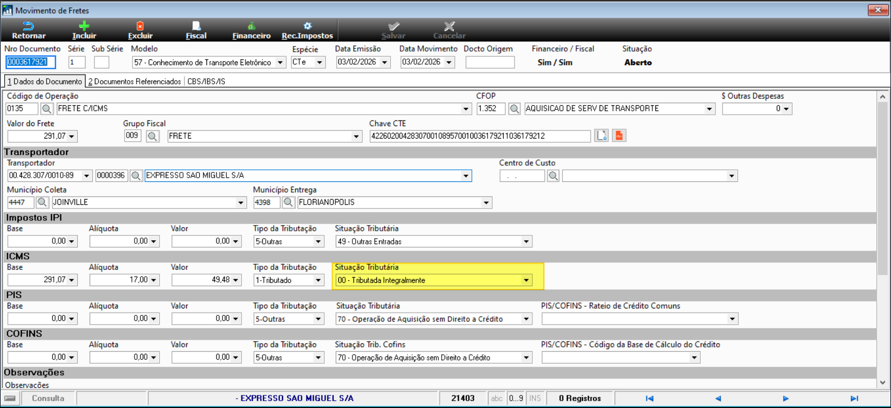Open the CBS/IBS/IS tab
891x408 pixels.
tap(206, 81)
